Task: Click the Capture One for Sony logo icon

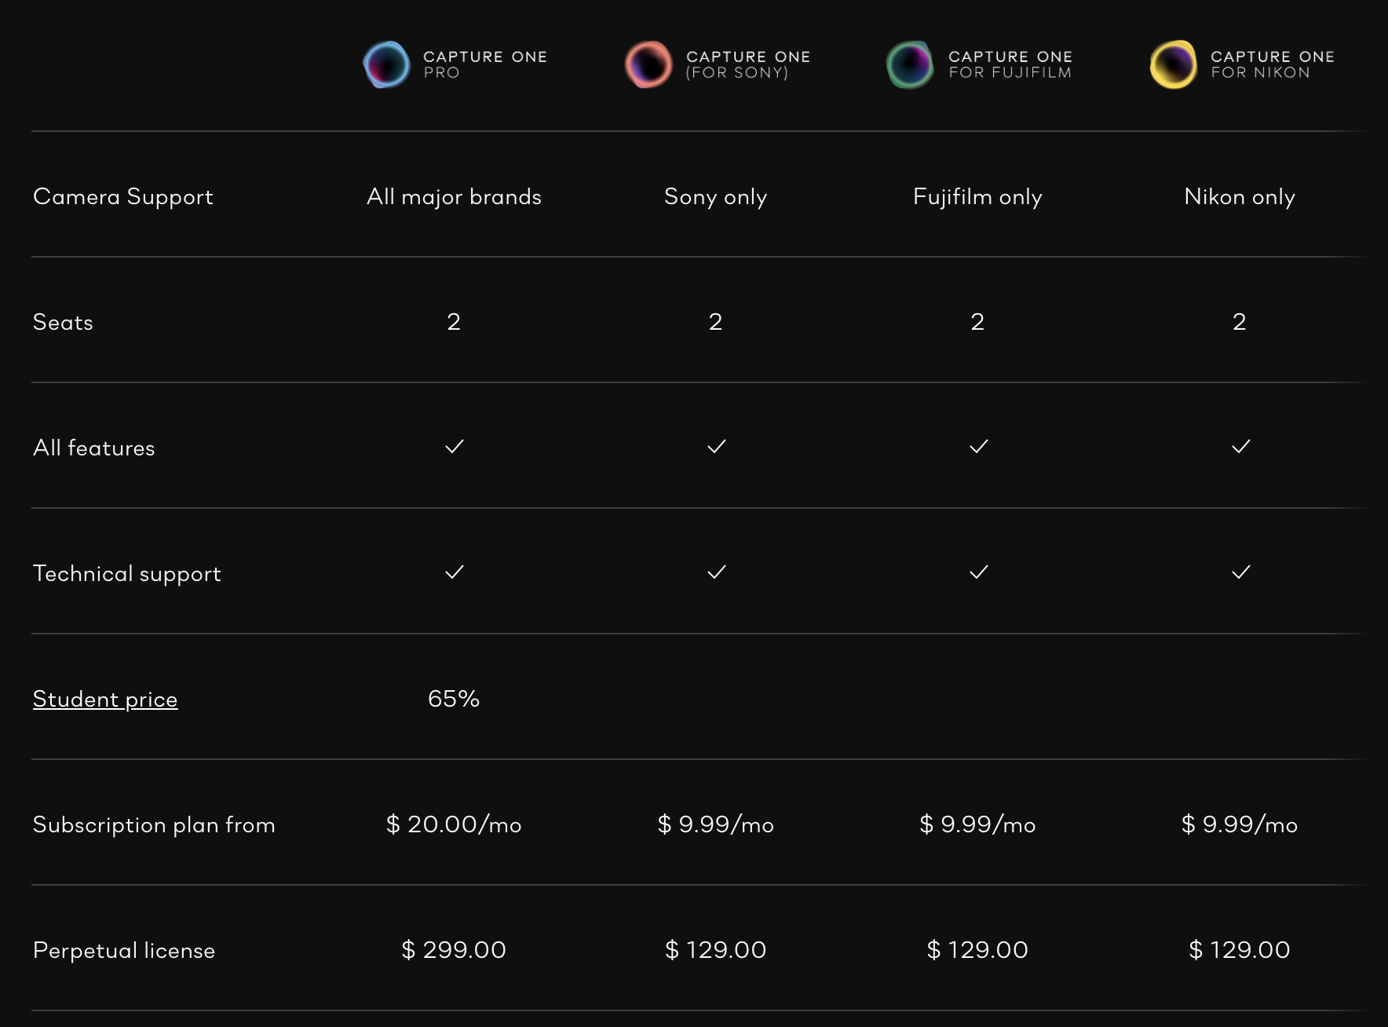Action: point(648,64)
